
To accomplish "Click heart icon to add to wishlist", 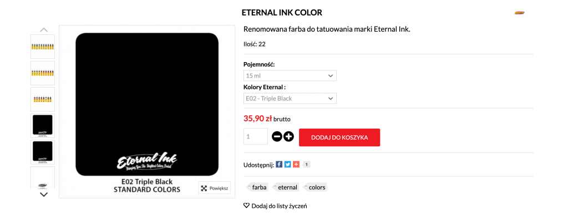I will coord(246,206).
